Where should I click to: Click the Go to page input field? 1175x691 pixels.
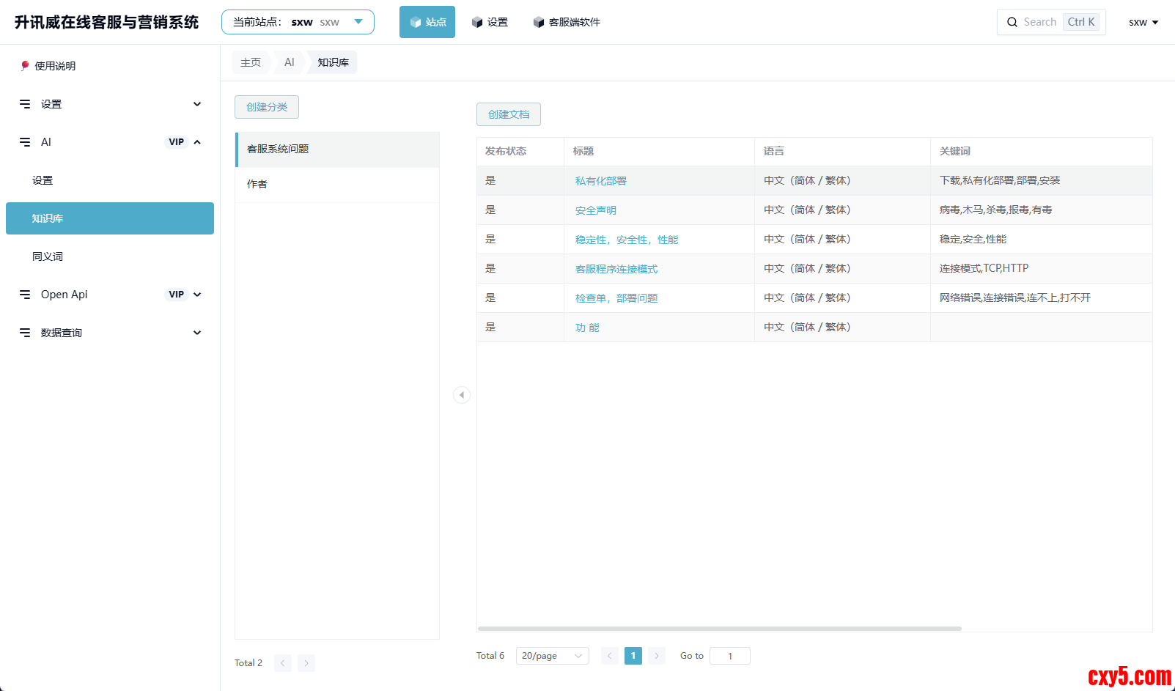click(729, 656)
